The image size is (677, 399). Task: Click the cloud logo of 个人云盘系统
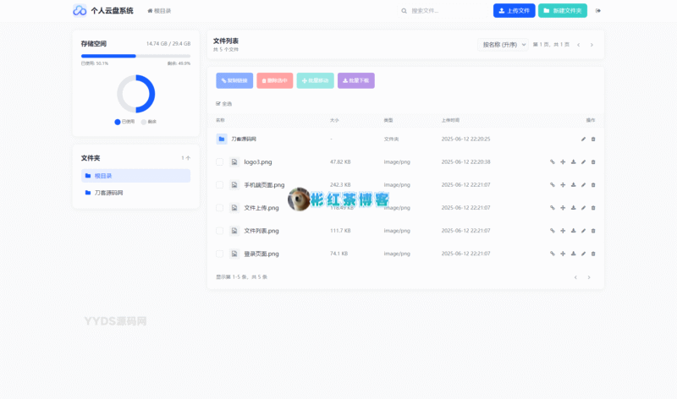pos(80,10)
